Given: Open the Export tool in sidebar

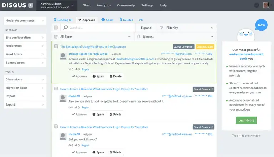Looking at the screenshot, I should click(x=25, y=104).
